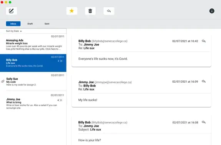Open Jimmy Joe's What to bring email
The image size is (221, 145).
click(x=33, y=102)
